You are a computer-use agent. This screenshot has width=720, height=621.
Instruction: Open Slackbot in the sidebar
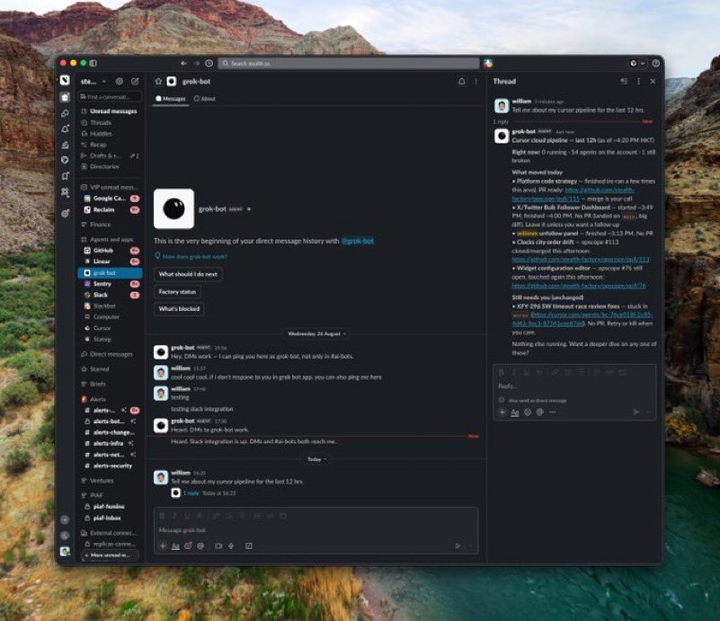click(110, 306)
